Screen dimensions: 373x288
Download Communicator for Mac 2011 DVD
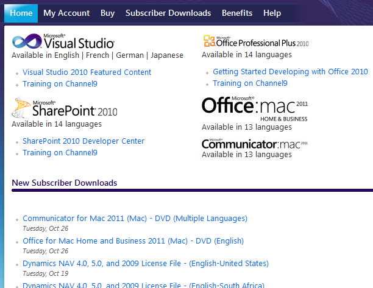point(135,219)
